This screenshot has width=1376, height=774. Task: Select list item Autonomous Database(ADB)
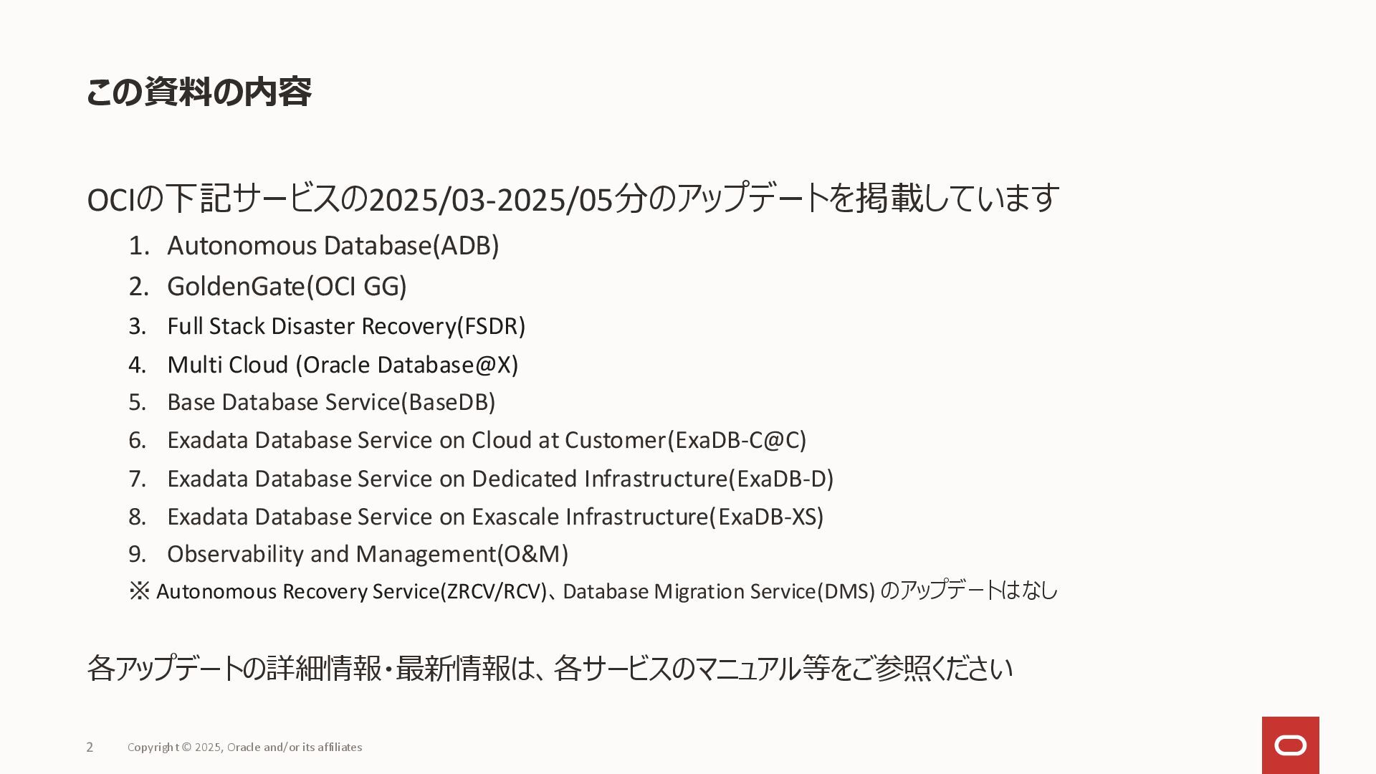point(333,246)
